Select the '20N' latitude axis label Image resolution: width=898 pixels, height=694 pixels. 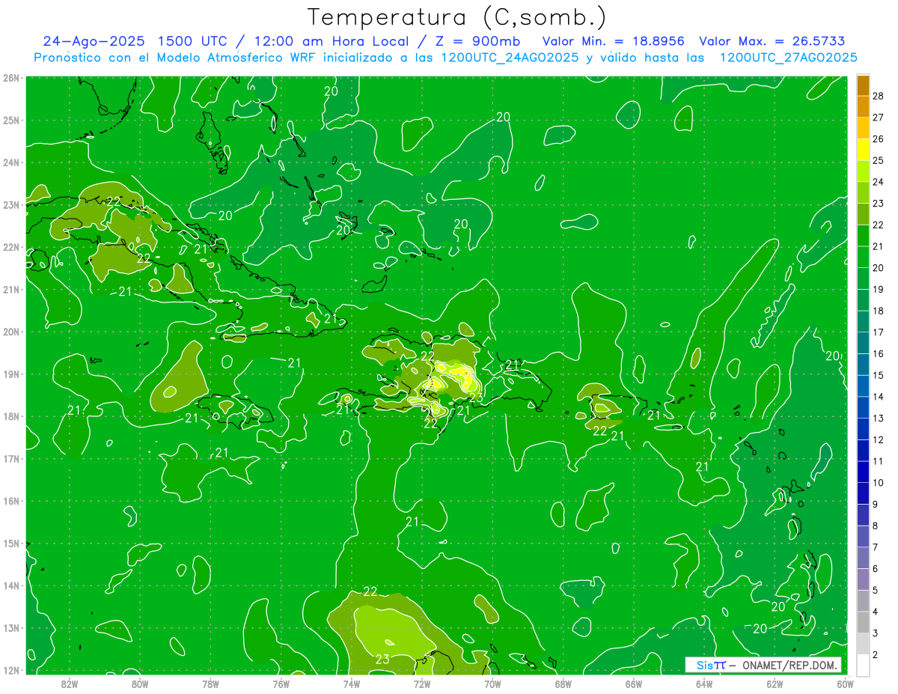[11, 332]
